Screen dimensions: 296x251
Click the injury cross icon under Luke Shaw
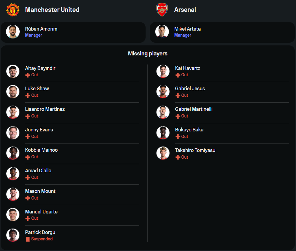click(28, 96)
